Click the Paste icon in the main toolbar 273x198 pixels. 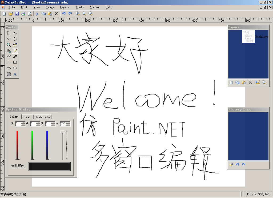[50, 14]
